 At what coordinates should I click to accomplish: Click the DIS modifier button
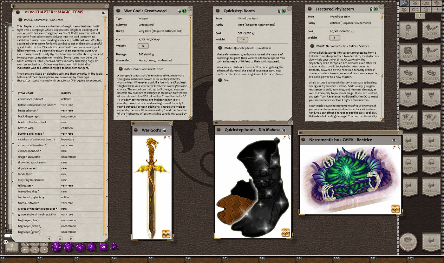(x=25, y=250)
